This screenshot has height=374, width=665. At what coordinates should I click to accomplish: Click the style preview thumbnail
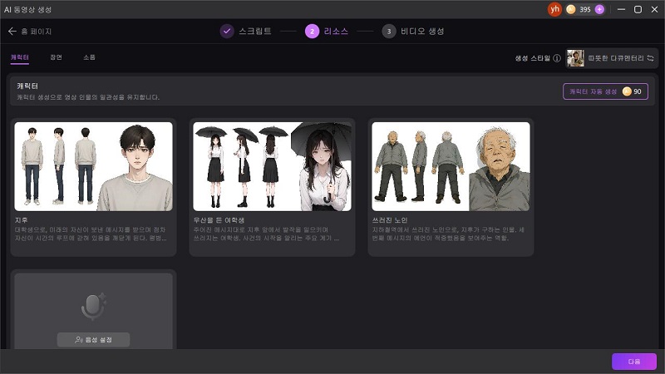click(575, 58)
